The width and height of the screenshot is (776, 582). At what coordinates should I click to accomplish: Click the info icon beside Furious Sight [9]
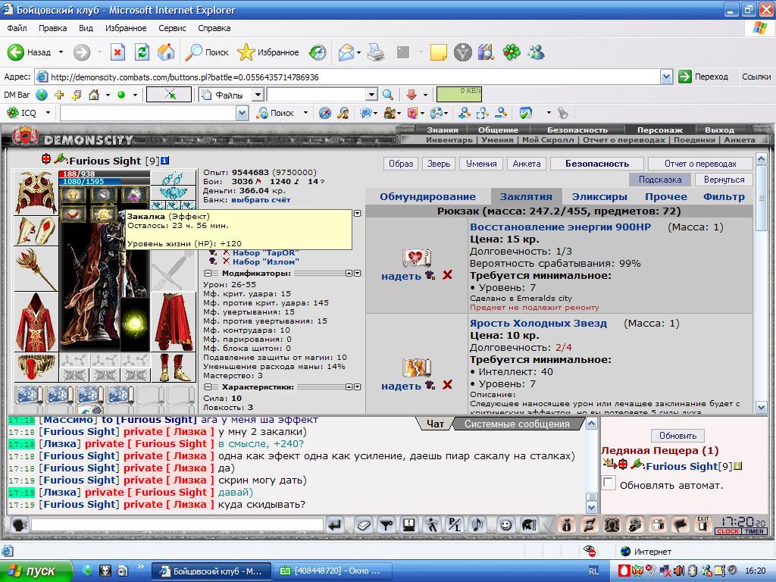pyautogui.click(x=165, y=161)
